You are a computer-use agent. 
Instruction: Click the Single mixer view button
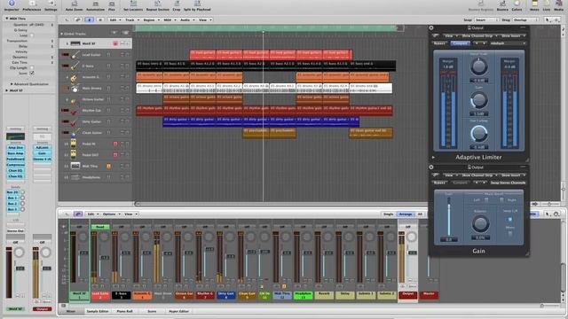click(x=388, y=214)
